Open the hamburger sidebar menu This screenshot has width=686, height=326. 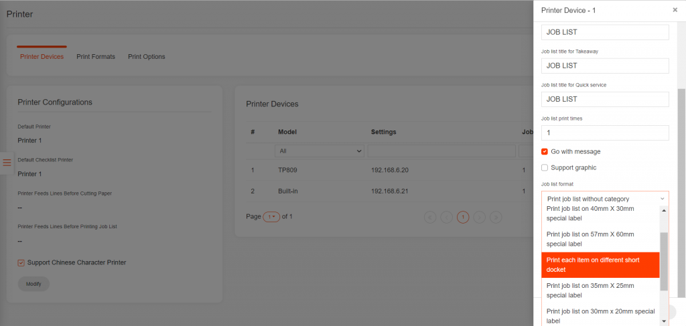click(x=7, y=163)
